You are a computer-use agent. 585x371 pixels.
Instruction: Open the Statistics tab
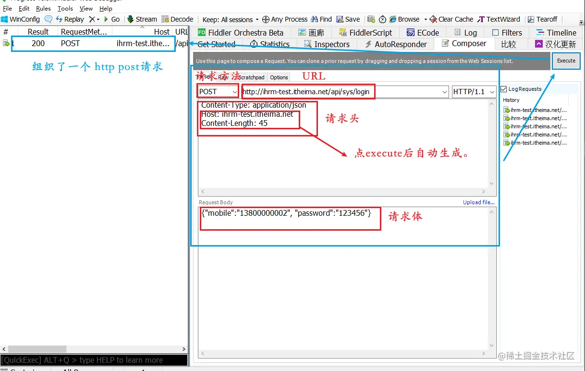[270, 44]
